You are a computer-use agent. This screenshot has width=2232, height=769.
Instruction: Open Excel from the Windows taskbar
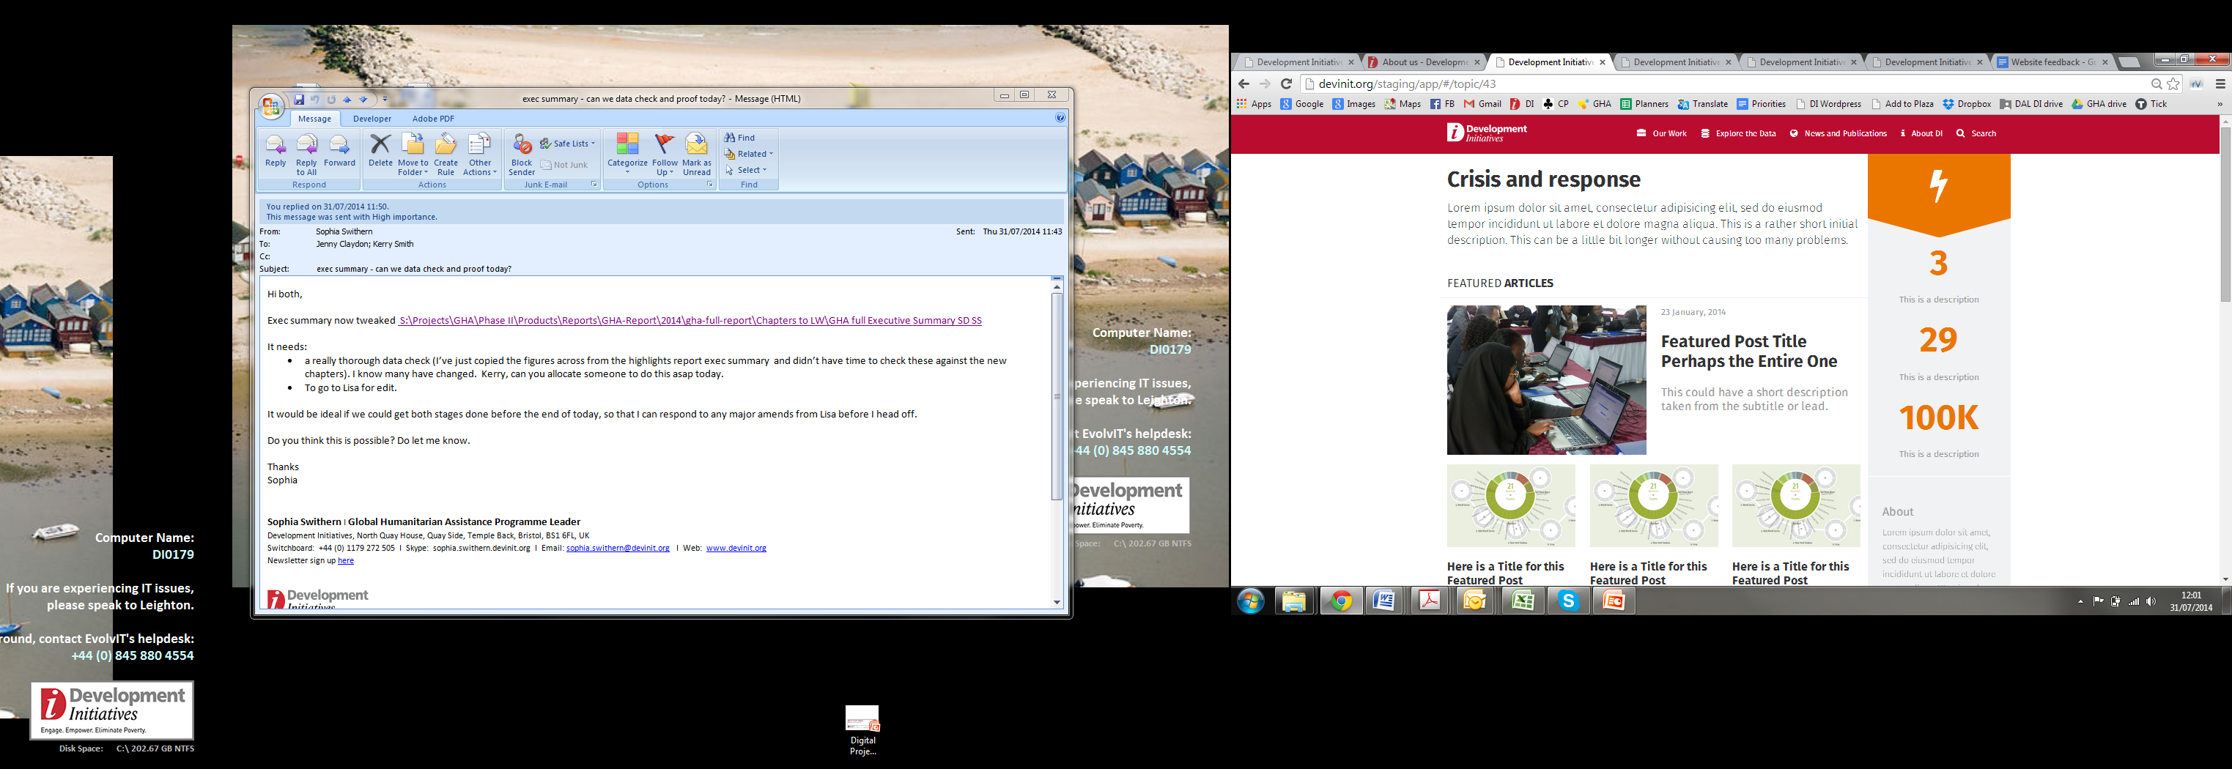1523,601
